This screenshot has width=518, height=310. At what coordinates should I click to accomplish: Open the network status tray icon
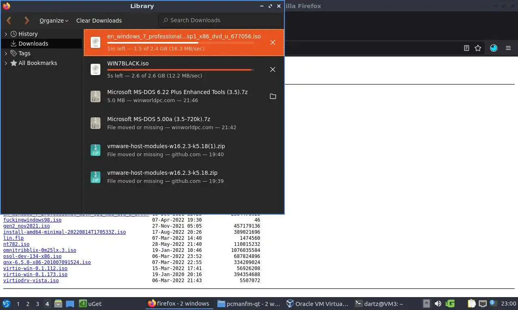coord(482,304)
